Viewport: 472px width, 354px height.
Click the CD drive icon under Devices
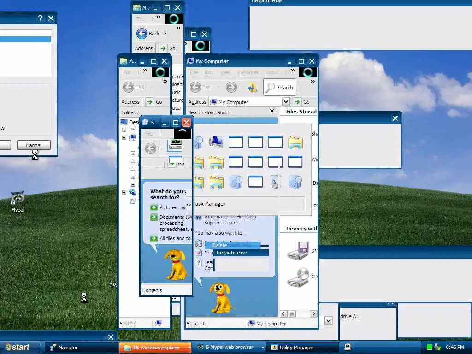[298, 277]
